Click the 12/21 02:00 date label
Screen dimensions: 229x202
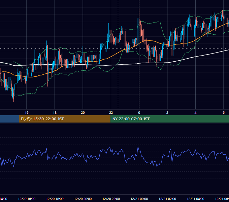tap(167, 199)
